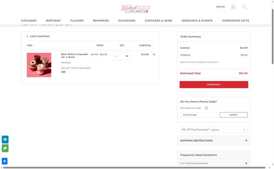This screenshot has width=274, height=169.
Task: Click the Keep Shopping link
Action: pyautogui.click(x=40, y=36)
